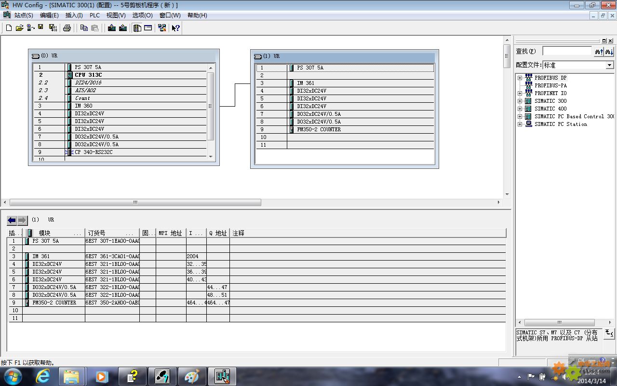The height and width of the screenshot is (386, 617).
Task: Select order number 6ES7 361-3CA01-0AA0 cell
Action: (x=112, y=256)
